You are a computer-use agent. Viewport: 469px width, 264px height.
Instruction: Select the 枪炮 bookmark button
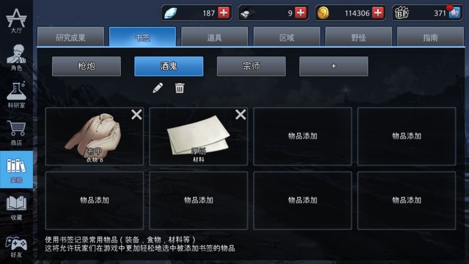coord(86,66)
